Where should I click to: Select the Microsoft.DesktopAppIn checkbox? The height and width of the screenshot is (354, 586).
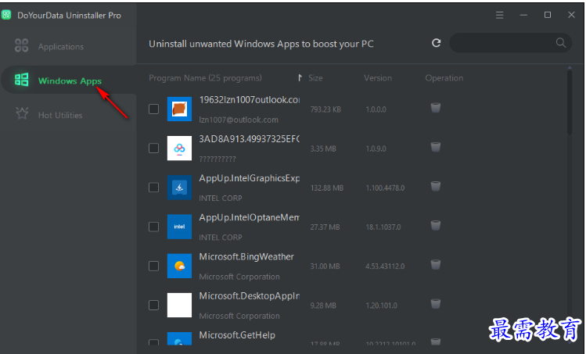pyautogui.click(x=153, y=305)
